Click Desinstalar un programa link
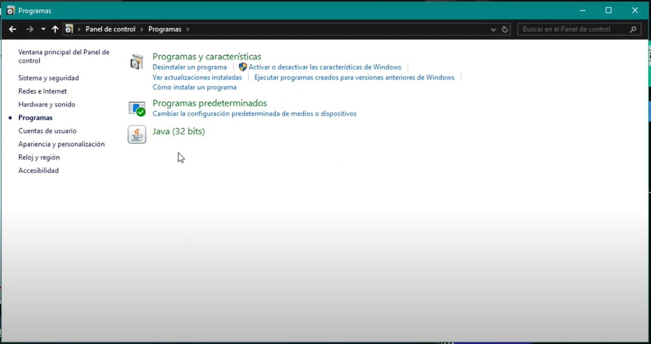The image size is (651, 344). (x=189, y=67)
